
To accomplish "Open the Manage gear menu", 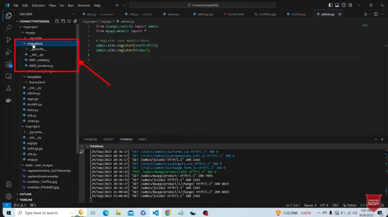I will [9, 197].
